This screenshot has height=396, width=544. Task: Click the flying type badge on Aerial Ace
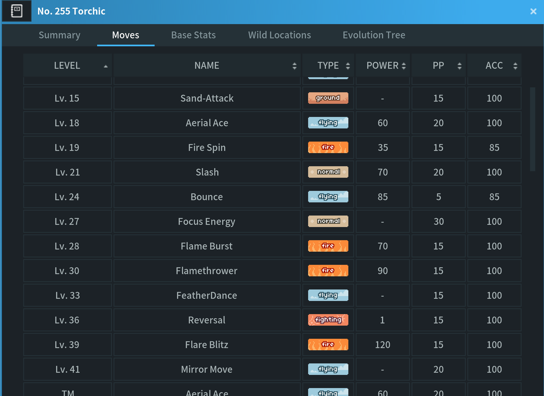coord(329,123)
